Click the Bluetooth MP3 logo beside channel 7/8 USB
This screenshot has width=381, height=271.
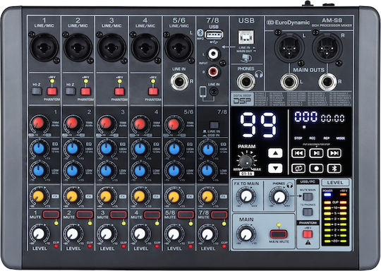click(x=200, y=34)
